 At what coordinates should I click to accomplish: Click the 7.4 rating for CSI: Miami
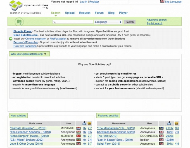tap(90, 140)
